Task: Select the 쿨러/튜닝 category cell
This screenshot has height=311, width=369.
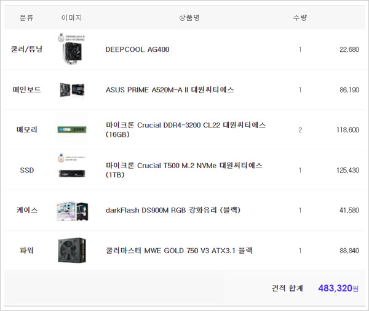Action: click(x=26, y=49)
